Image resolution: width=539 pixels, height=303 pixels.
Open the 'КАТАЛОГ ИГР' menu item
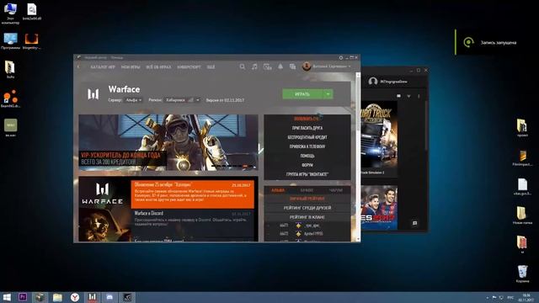103,67
